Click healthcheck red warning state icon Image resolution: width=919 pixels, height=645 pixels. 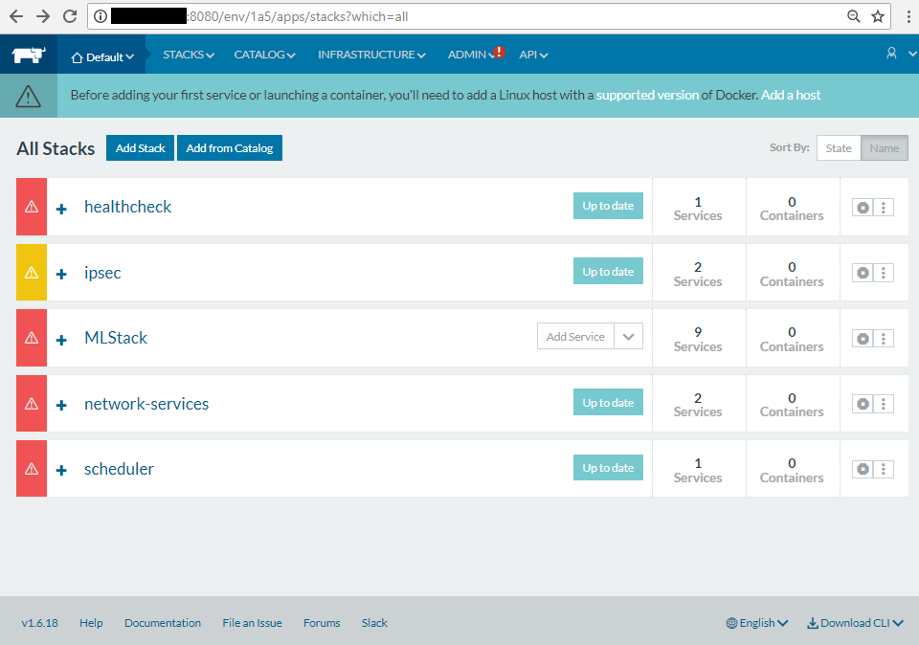(x=32, y=207)
